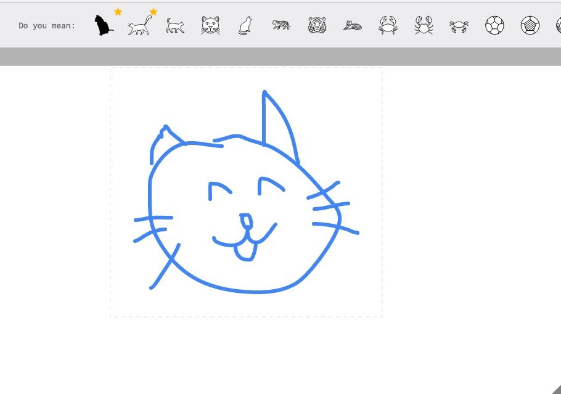Choose the small crab with lowered claws
The height and width of the screenshot is (394, 561).
pos(459,25)
